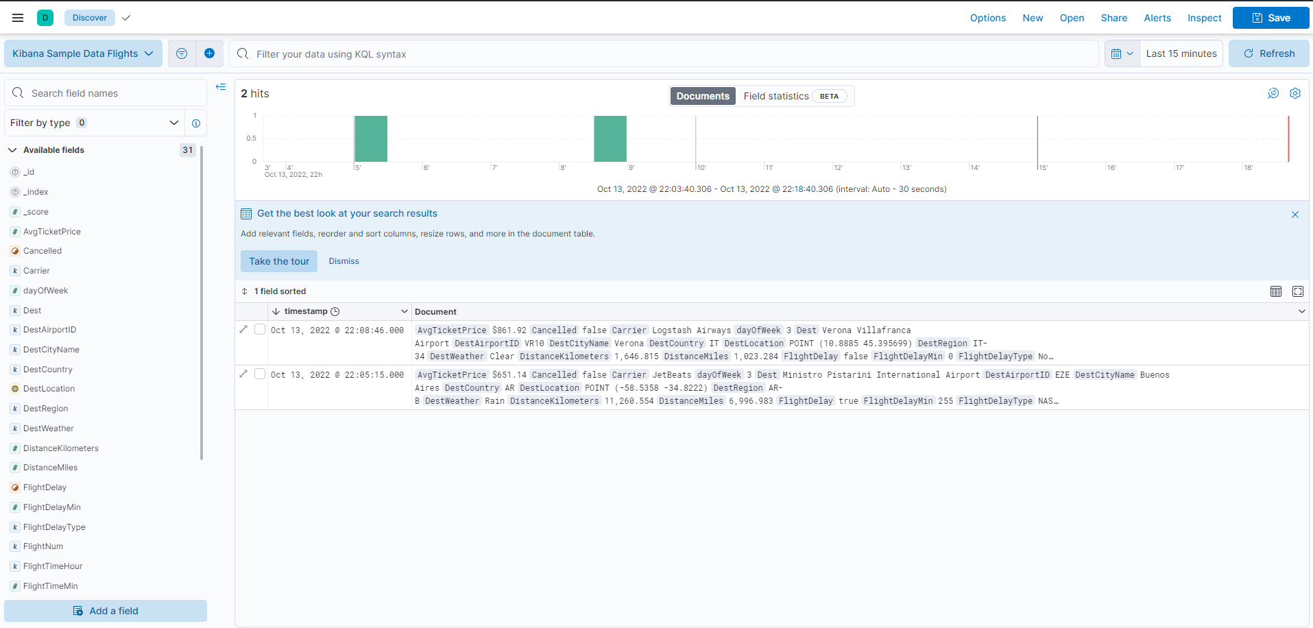Click the green D space avatar
The image size is (1313, 628).
45,18
